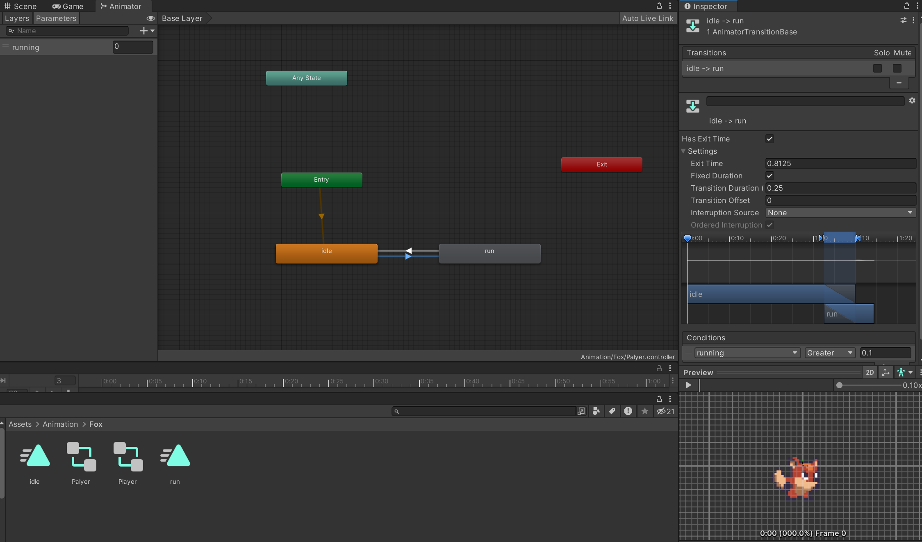Collapse the Settings foldout
Image resolution: width=922 pixels, height=542 pixels.
click(x=683, y=151)
